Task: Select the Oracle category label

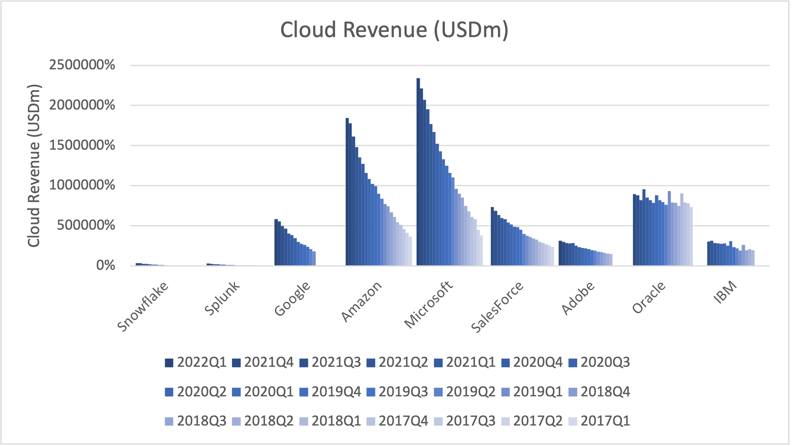Action: coord(649,297)
